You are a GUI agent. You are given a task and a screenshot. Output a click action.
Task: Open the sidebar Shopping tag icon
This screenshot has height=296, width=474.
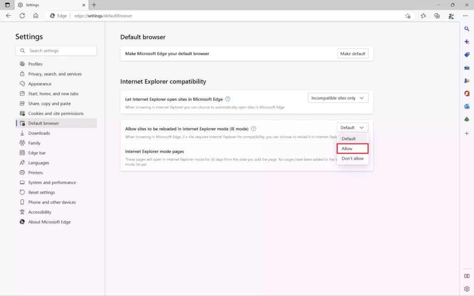pyautogui.click(x=467, y=55)
